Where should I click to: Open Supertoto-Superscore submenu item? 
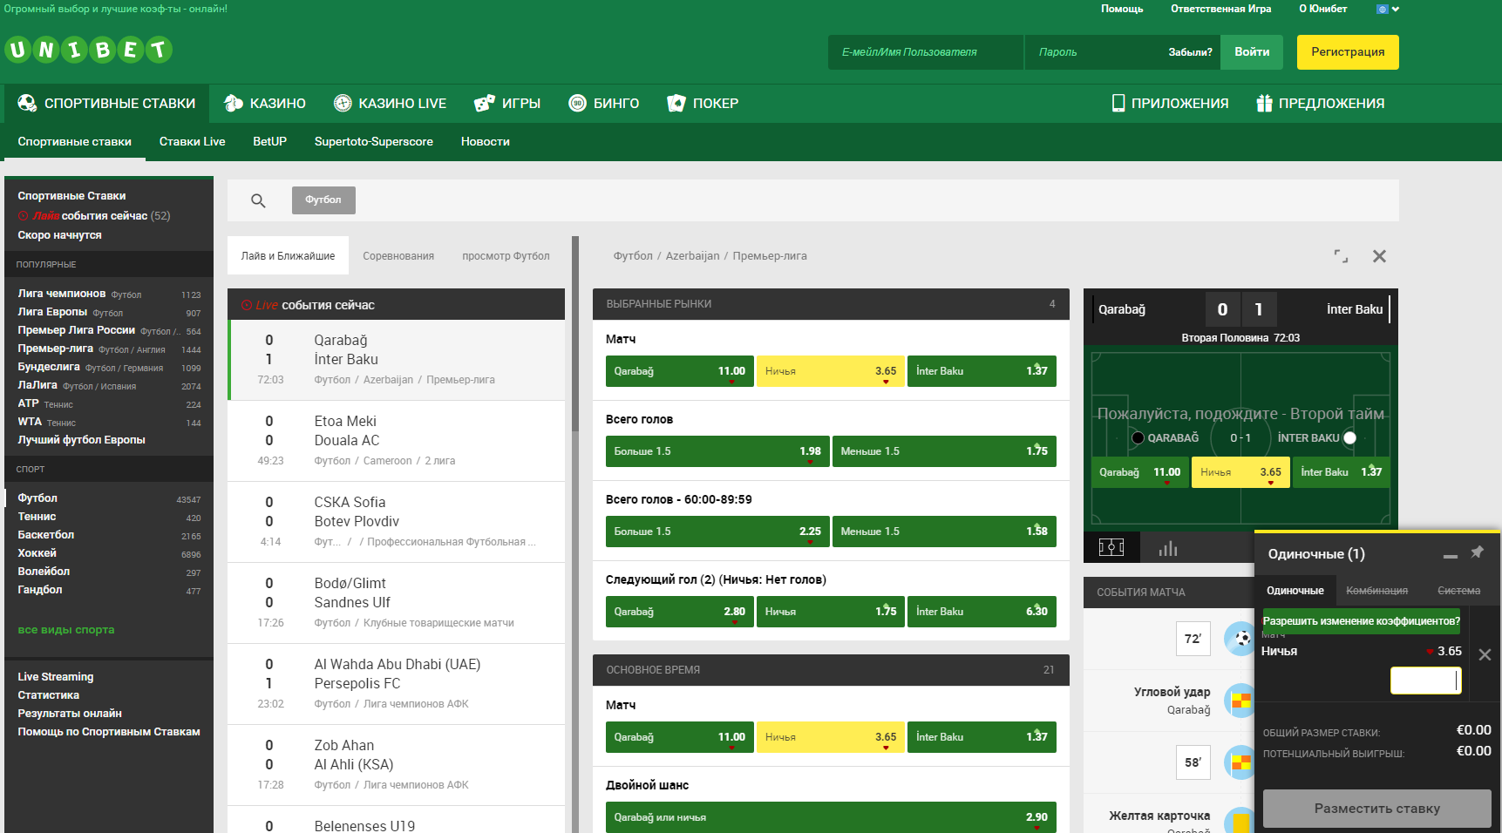pyautogui.click(x=373, y=142)
